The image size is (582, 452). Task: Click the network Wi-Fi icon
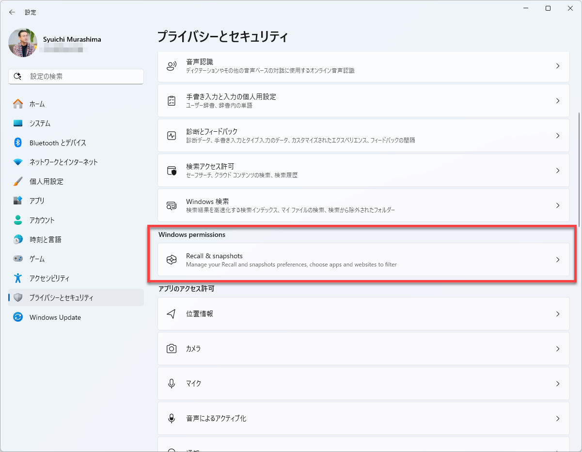[18, 162]
